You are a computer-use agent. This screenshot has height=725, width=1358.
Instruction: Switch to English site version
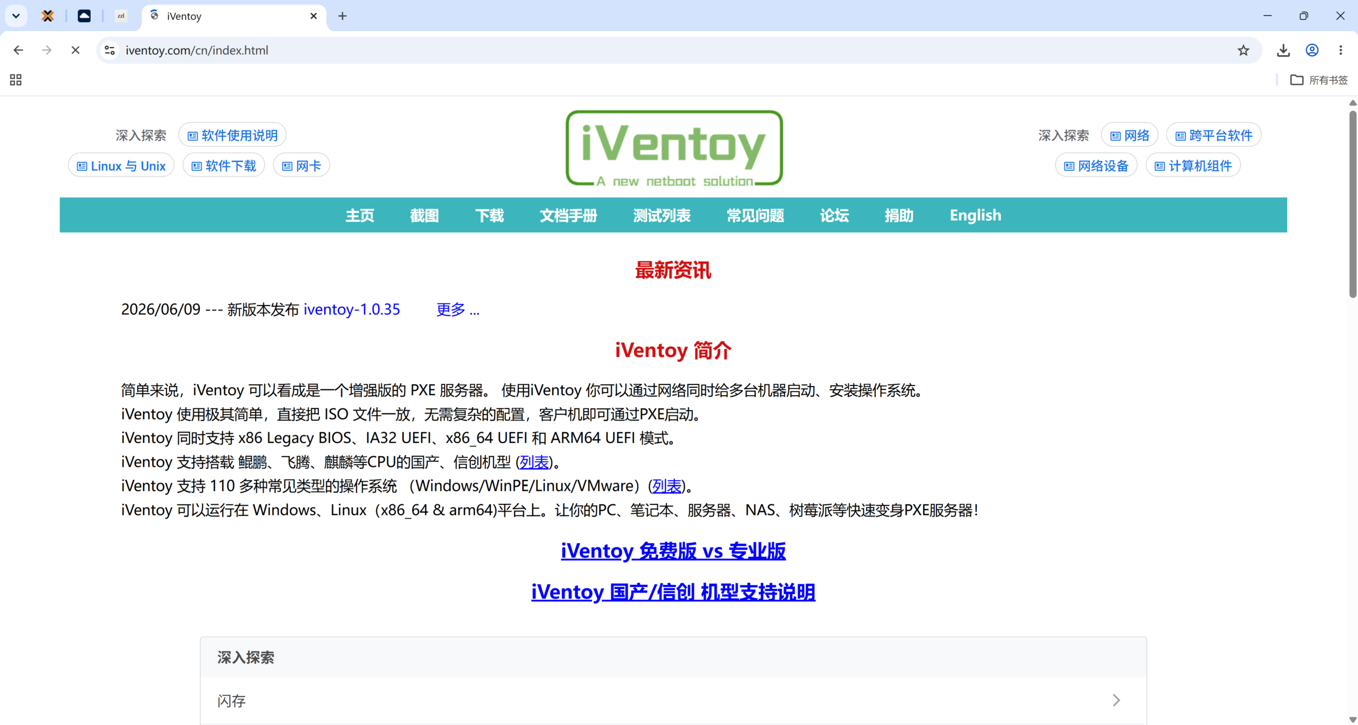[x=975, y=215]
